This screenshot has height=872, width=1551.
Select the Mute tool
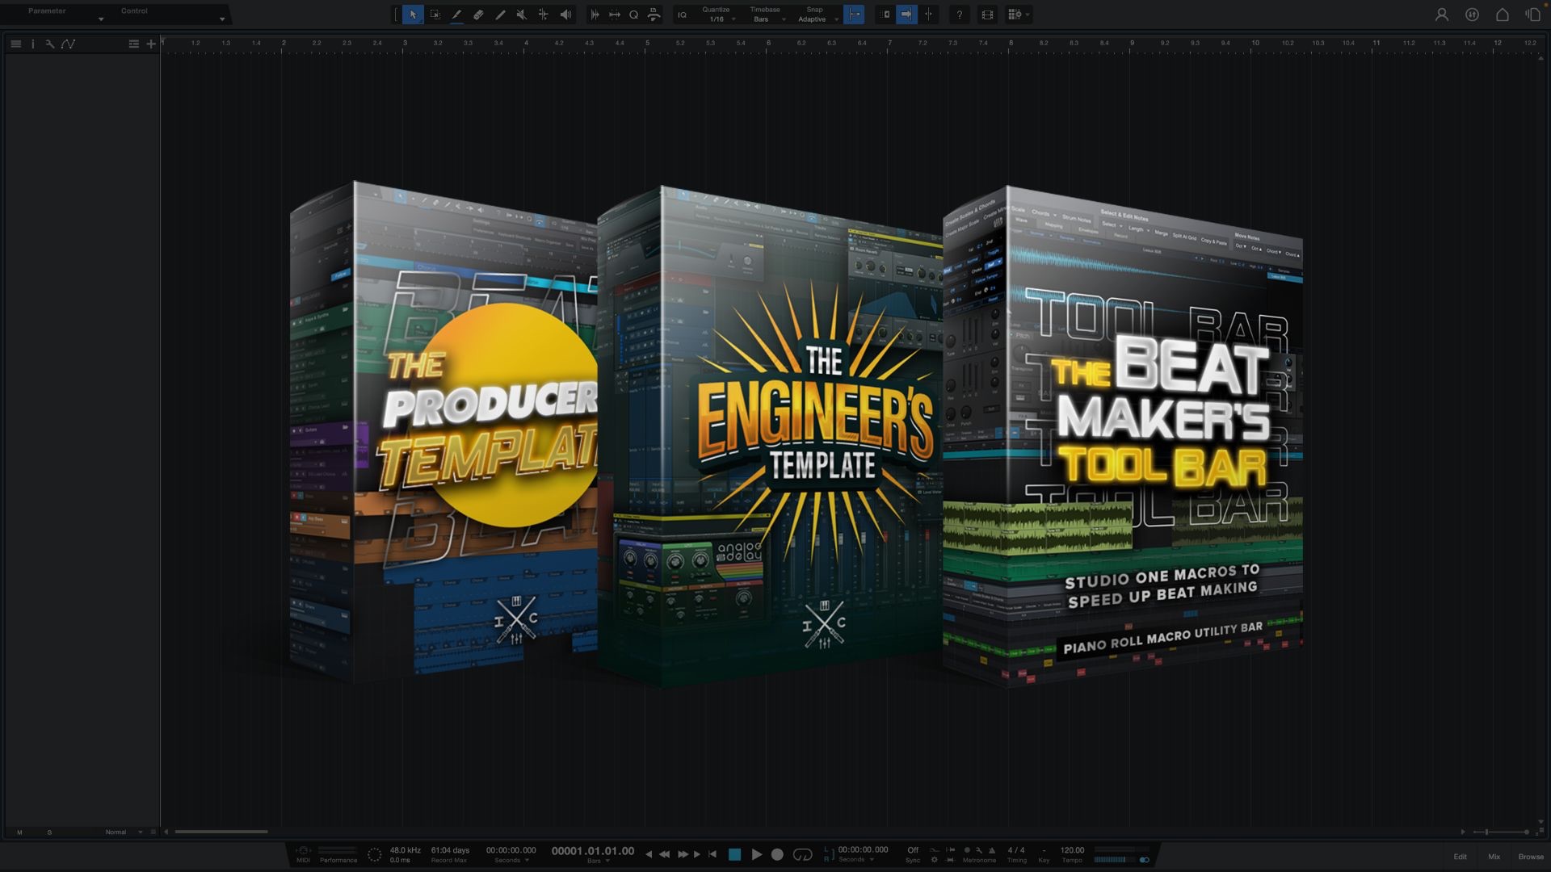[x=522, y=15]
